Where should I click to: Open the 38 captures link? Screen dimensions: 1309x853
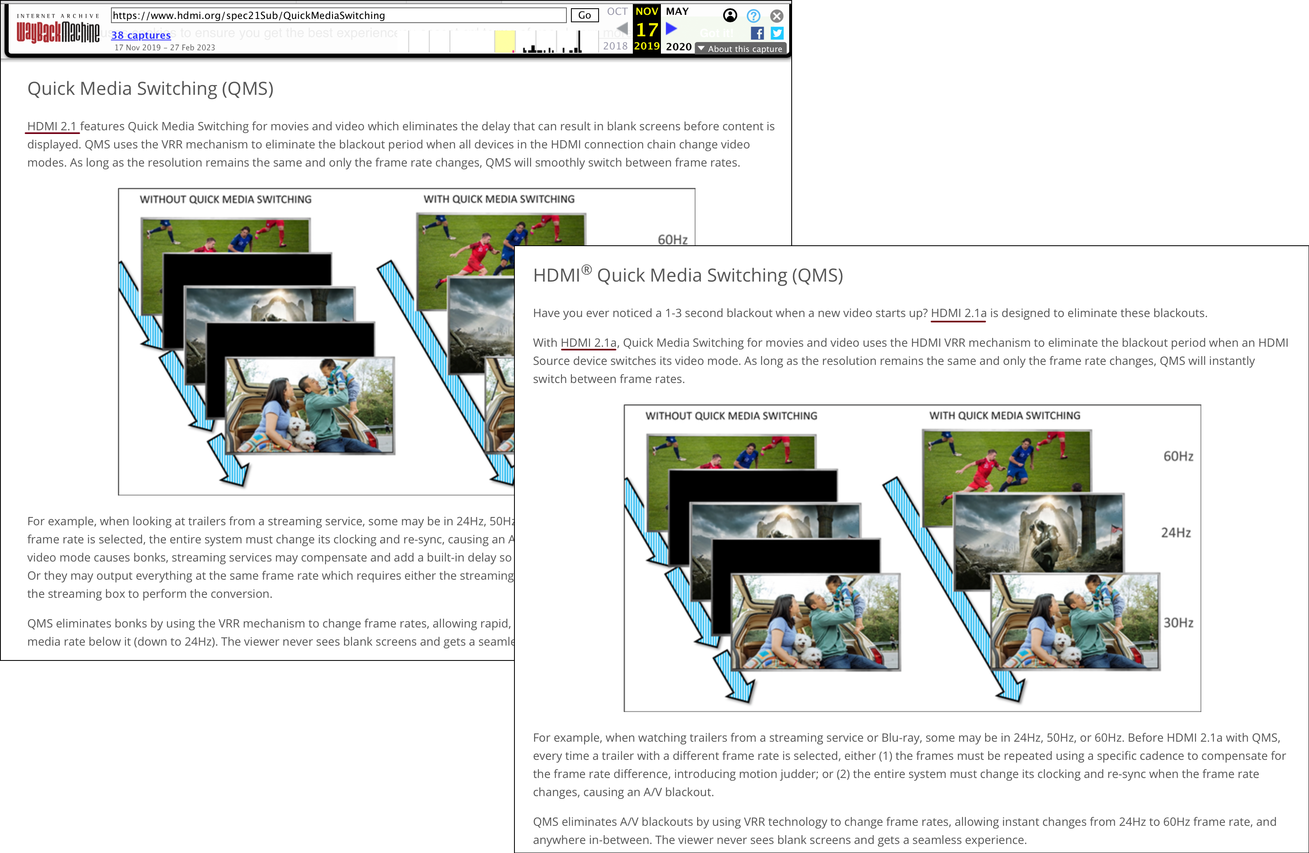(x=141, y=35)
